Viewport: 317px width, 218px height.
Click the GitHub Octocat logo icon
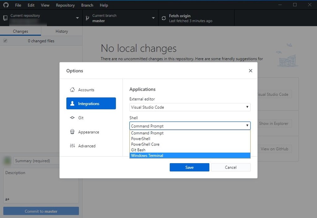click(x=6, y=5)
